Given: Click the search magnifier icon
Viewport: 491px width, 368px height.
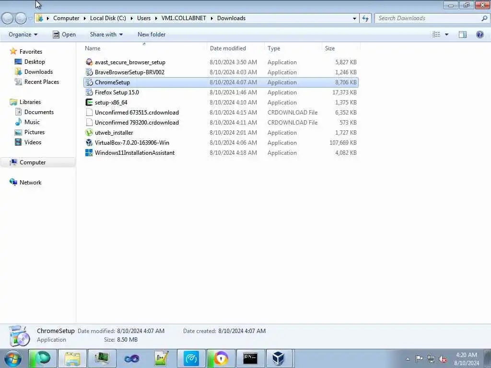Looking at the screenshot, I should (x=484, y=18).
